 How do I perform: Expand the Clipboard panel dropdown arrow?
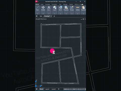pos(83,14)
